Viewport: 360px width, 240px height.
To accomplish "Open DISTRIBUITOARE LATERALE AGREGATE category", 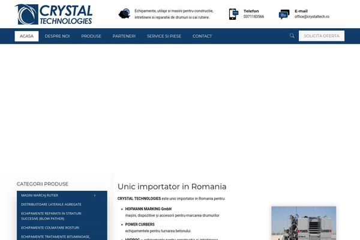I will 51,204.
